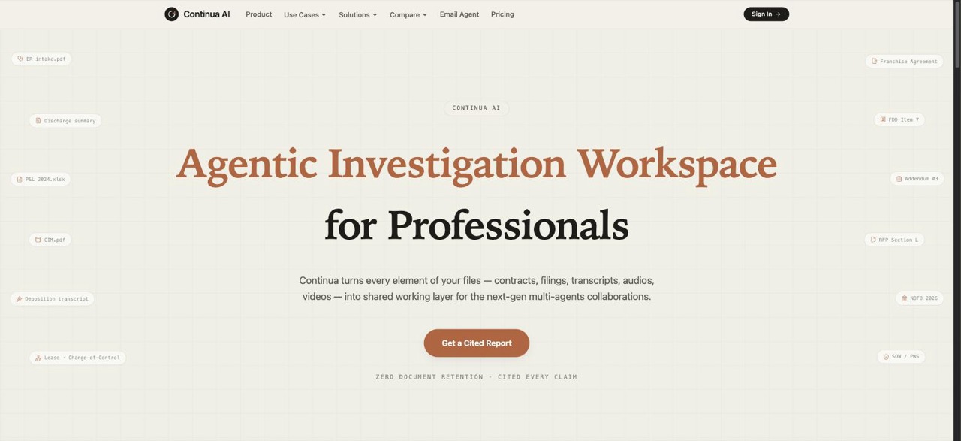Click the Addendum #3 chip
The height and width of the screenshot is (441, 961).
tap(917, 179)
